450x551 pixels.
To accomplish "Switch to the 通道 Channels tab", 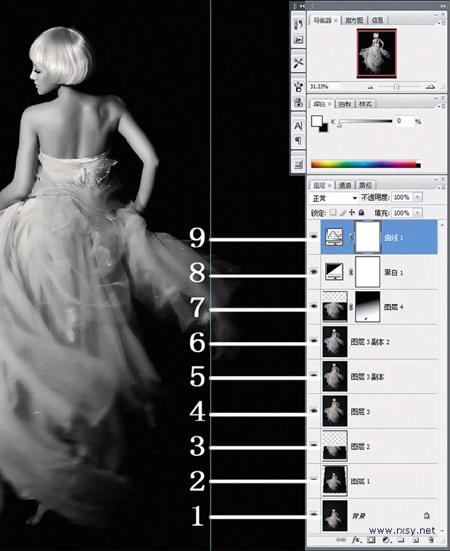I will tap(345, 185).
